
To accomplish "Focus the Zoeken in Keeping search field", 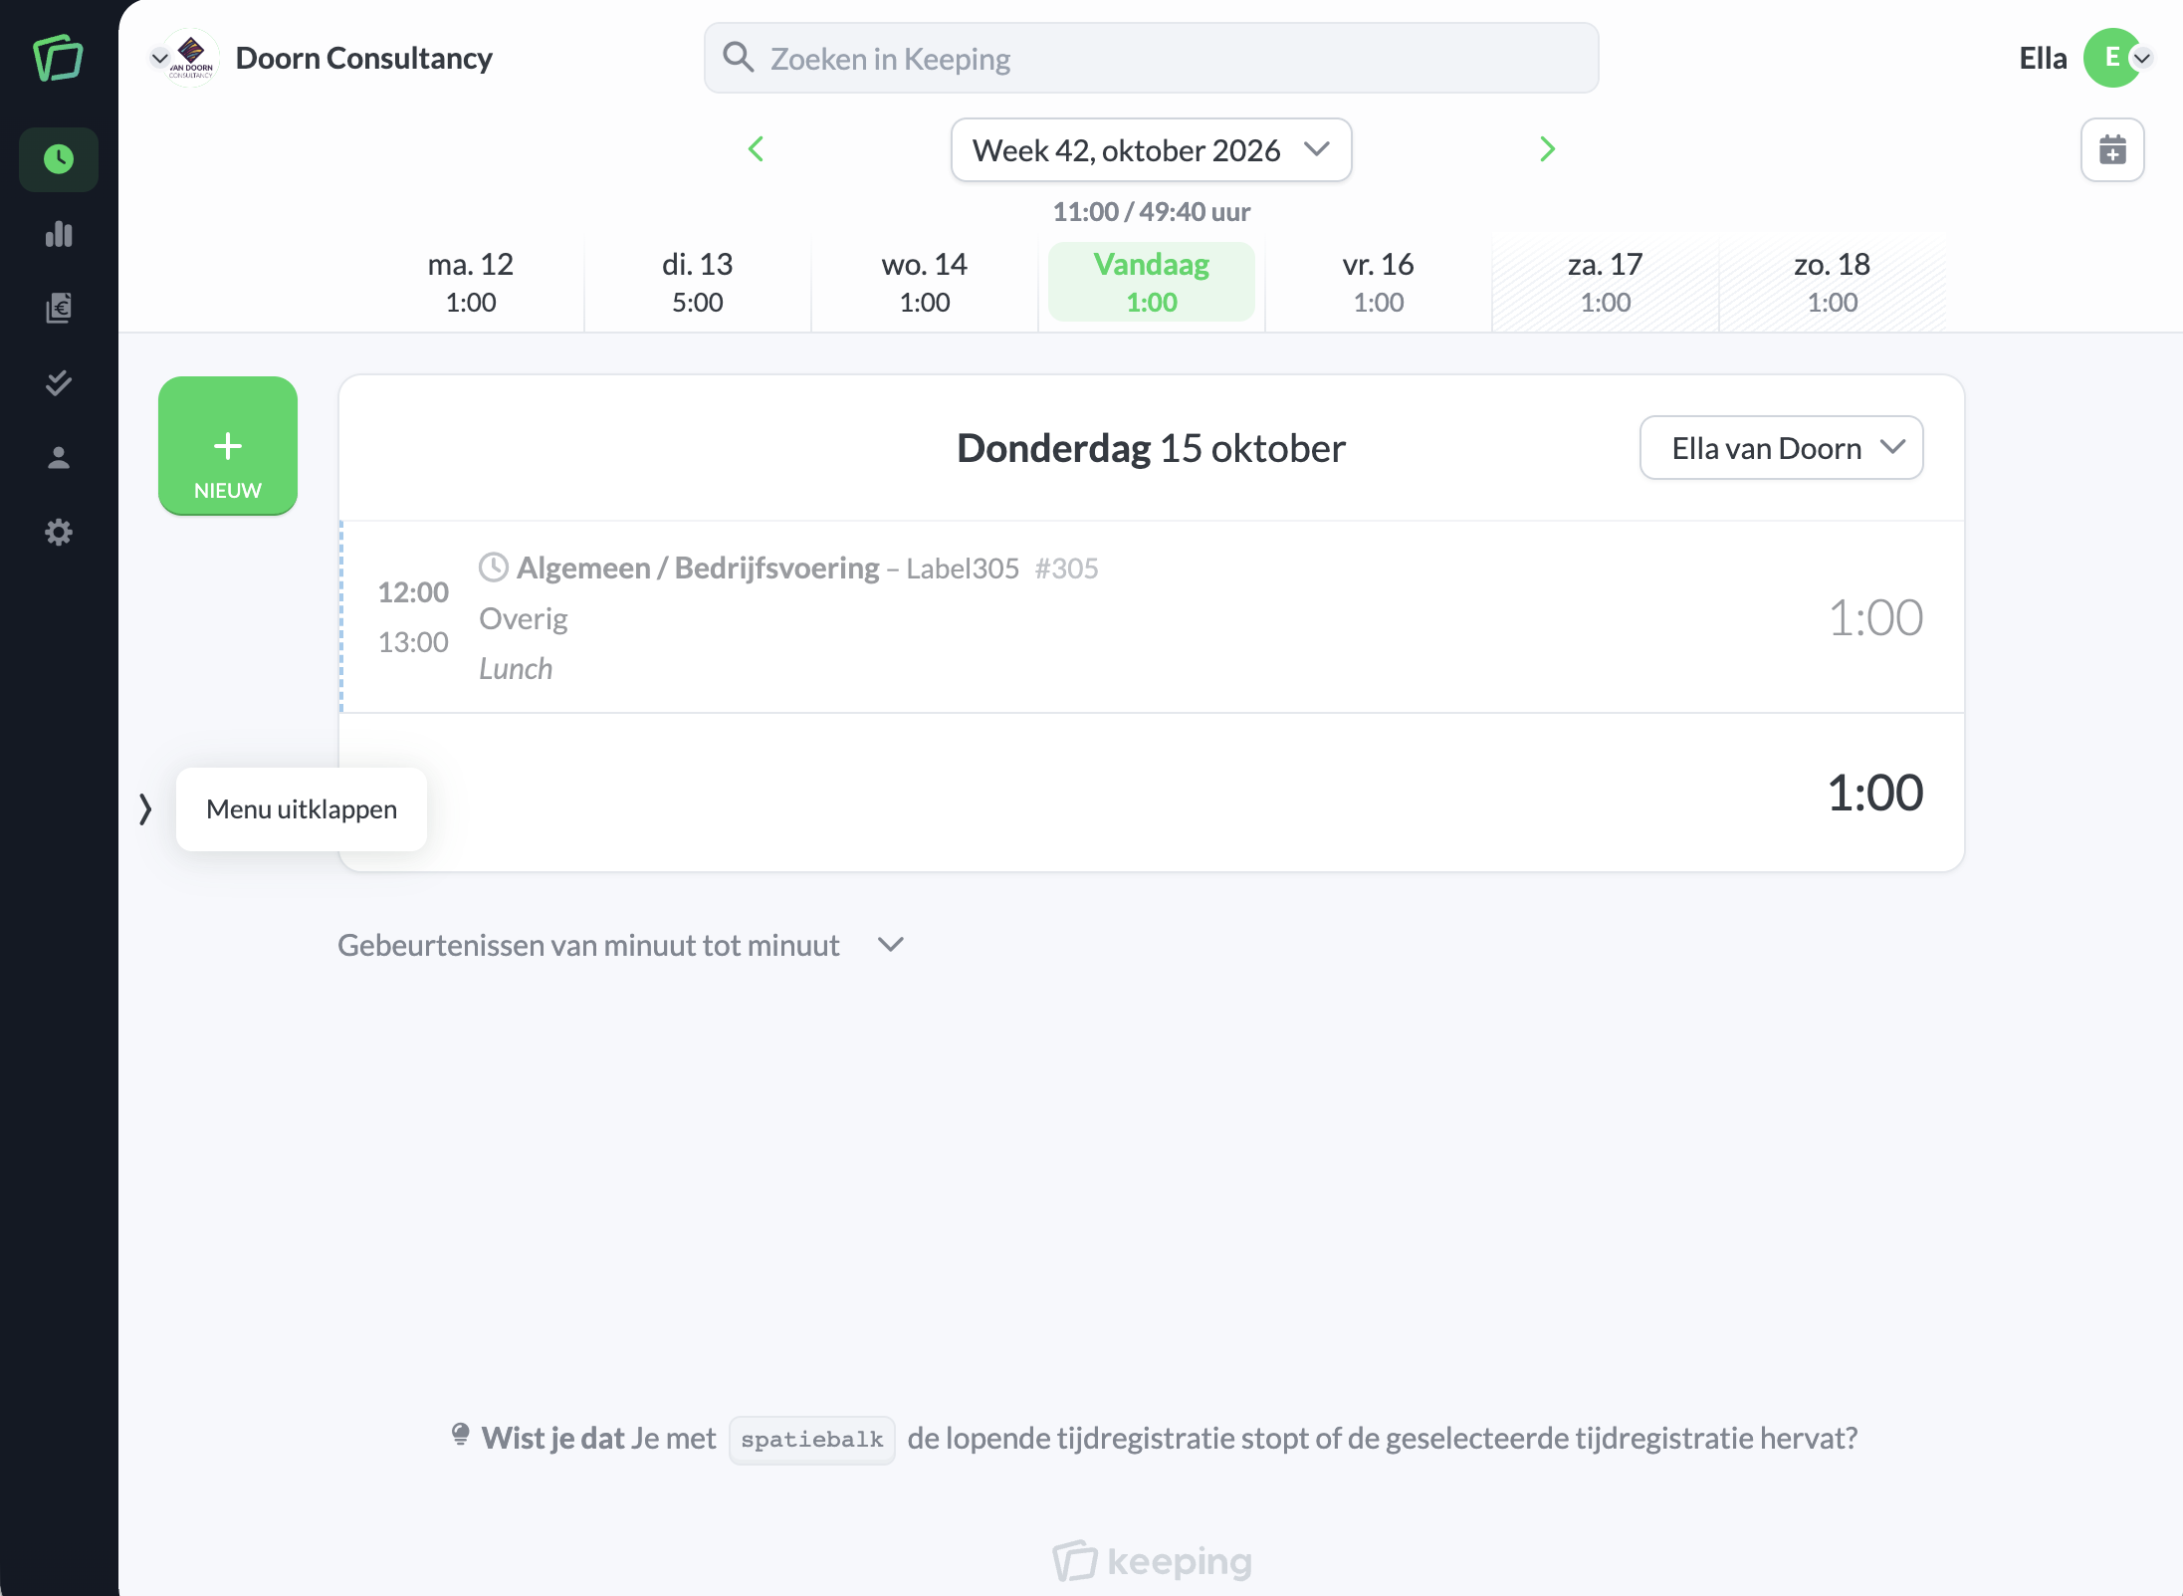I will tap(1151, 59).
